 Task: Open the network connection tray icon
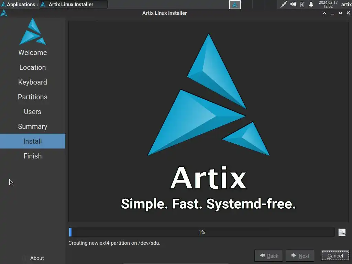coord(284,4)
